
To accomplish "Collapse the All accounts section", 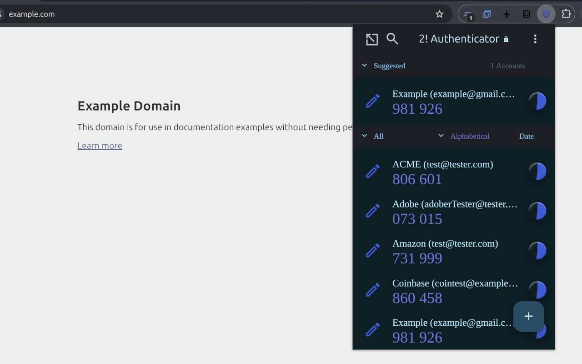I will point(364,135).
